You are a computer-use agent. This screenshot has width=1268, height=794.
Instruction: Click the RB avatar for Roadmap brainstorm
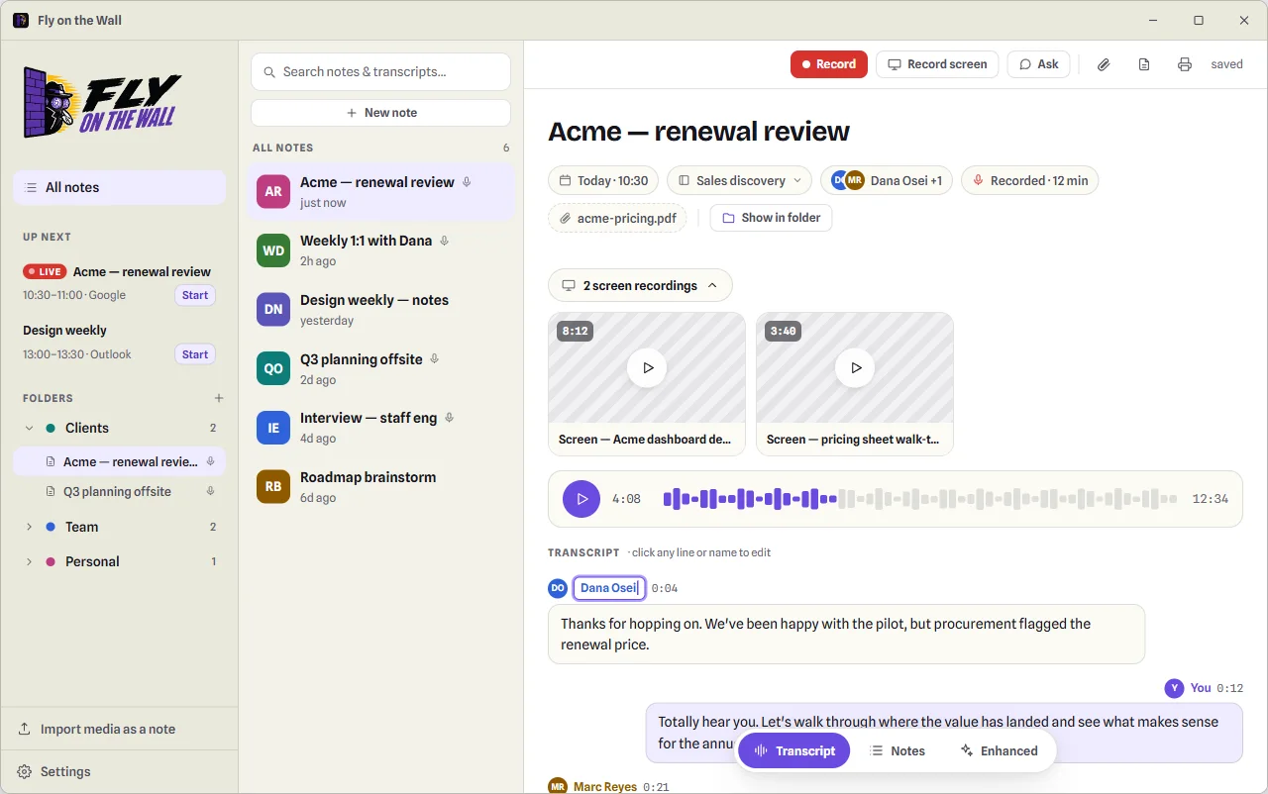click(273, 486)
